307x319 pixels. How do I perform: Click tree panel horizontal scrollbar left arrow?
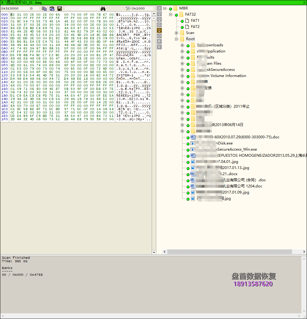pyautogui.click(x=165, y=252)
